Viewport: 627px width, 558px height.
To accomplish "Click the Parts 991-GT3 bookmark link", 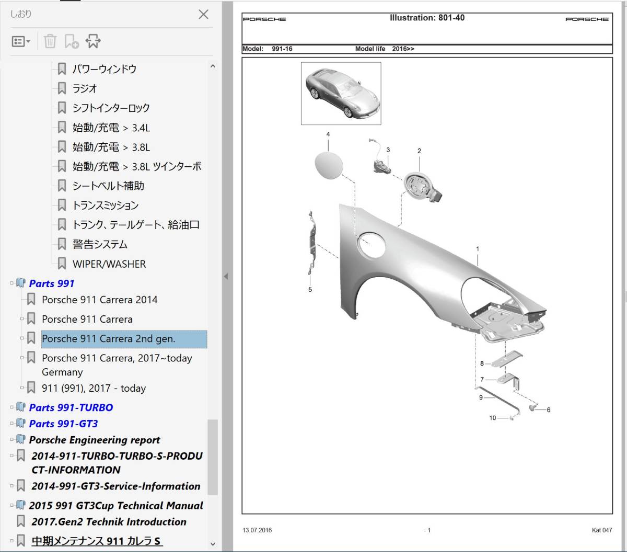I will click(63, 424).
